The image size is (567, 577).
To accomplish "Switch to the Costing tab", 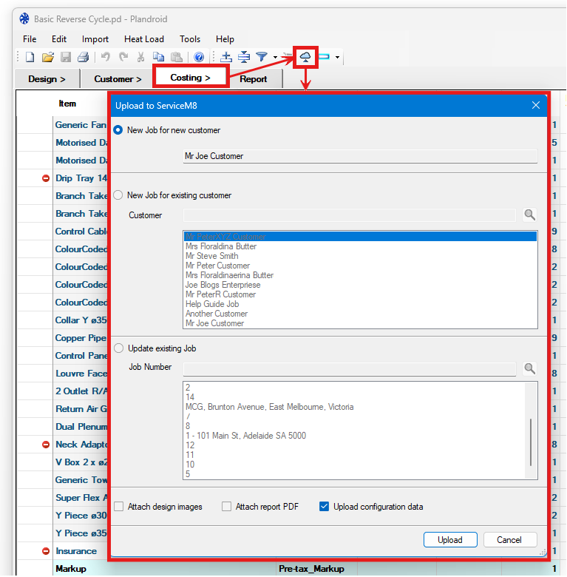I will (190, 77).
